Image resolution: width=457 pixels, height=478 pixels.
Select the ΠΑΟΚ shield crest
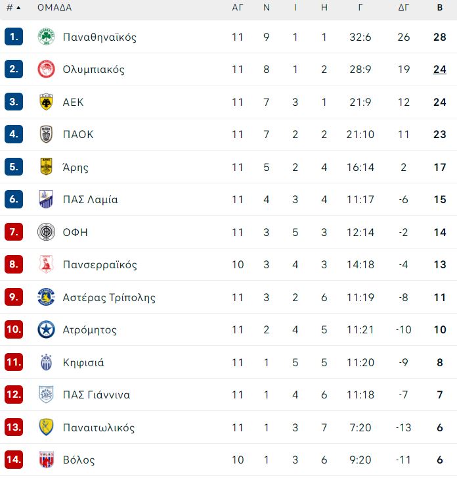click(x=46, y=134)
